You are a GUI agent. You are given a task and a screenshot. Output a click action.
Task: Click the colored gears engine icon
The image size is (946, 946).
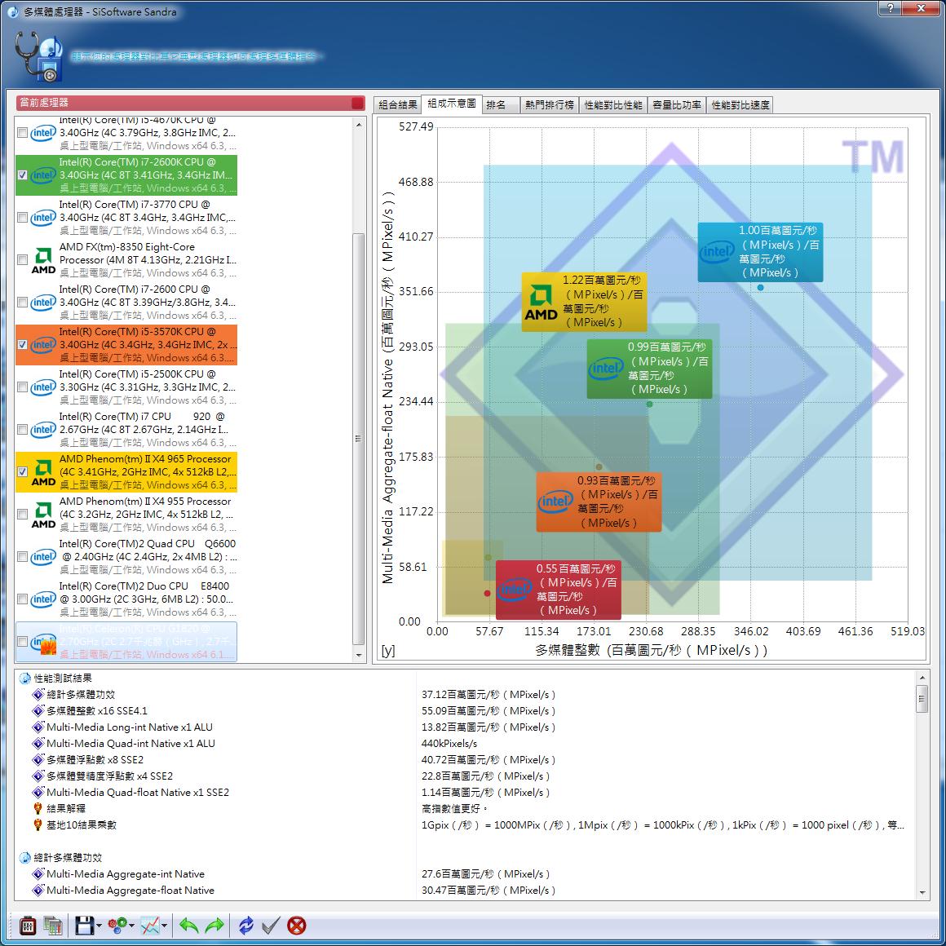tap(117, 925)
